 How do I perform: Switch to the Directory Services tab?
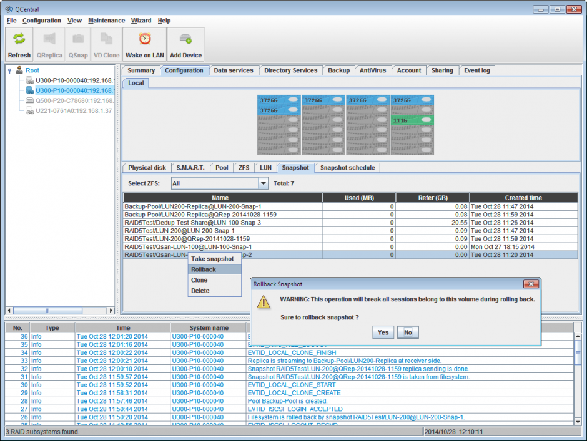(x=290, y=70)
